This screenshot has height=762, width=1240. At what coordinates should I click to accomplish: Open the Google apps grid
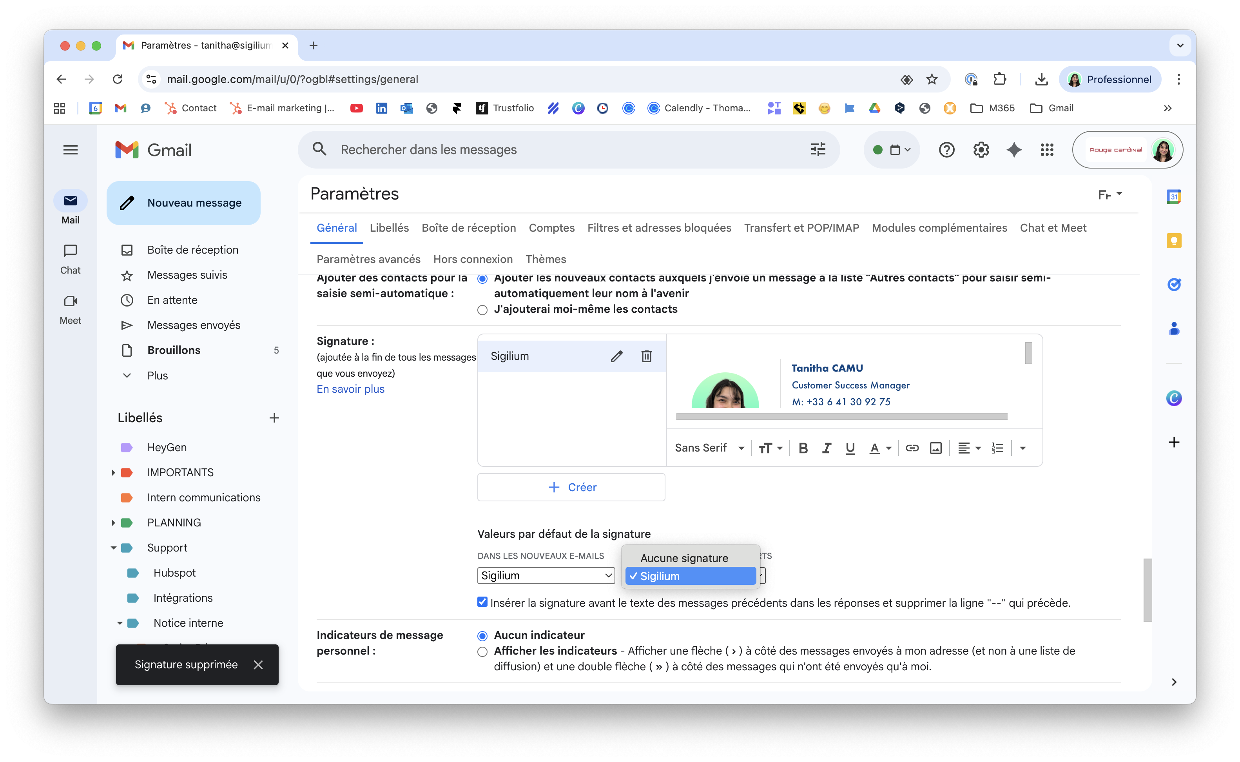pyautogui.click(x=1047, y=150)
